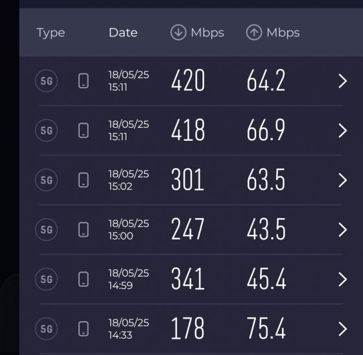
Task: Click the 5G badge on the 14:59 result
Action: pyautogui.click(x=46, y=279)
